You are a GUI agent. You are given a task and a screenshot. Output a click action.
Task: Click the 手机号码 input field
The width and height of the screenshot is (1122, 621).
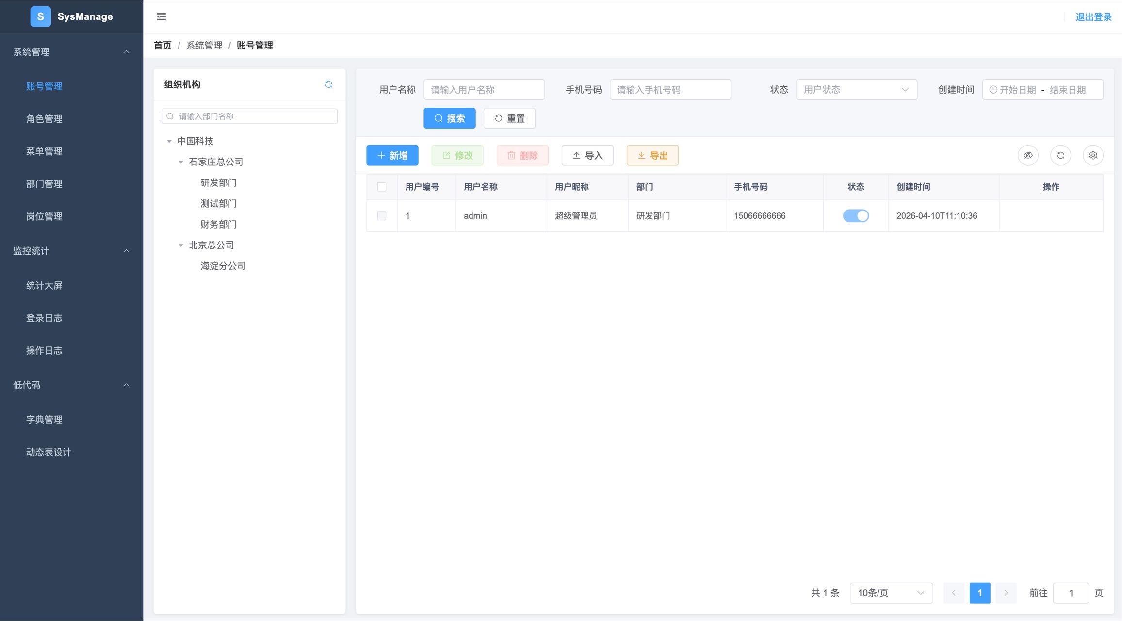click(670, 89)
